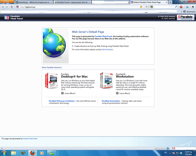Click the Parallels Plesk Panel header logo
196x156 pixels.
[x=13, y=18]
